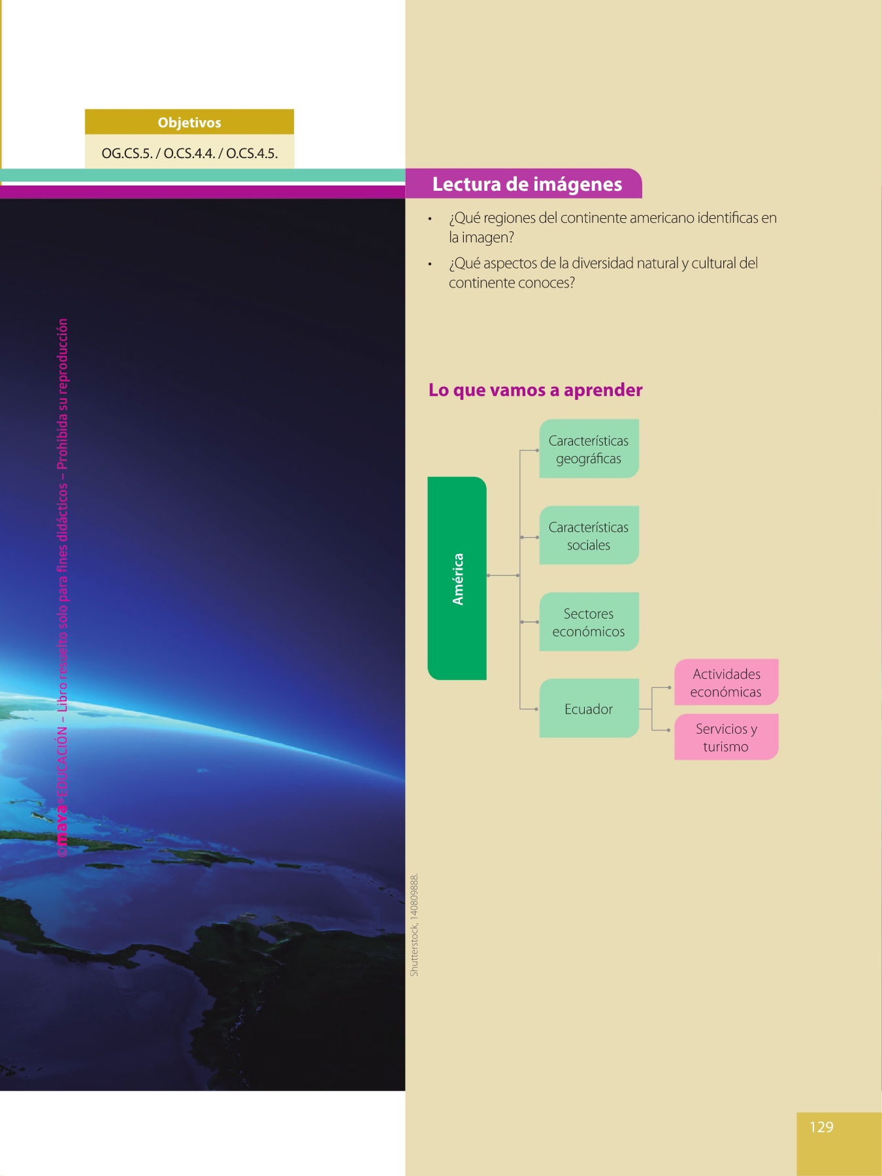Click the Lo que vamos a aprender heading
Screen dimensions: 882x1176
point(535,390)
